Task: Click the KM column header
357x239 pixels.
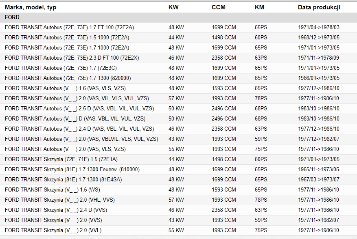Action: click(259, 7)
